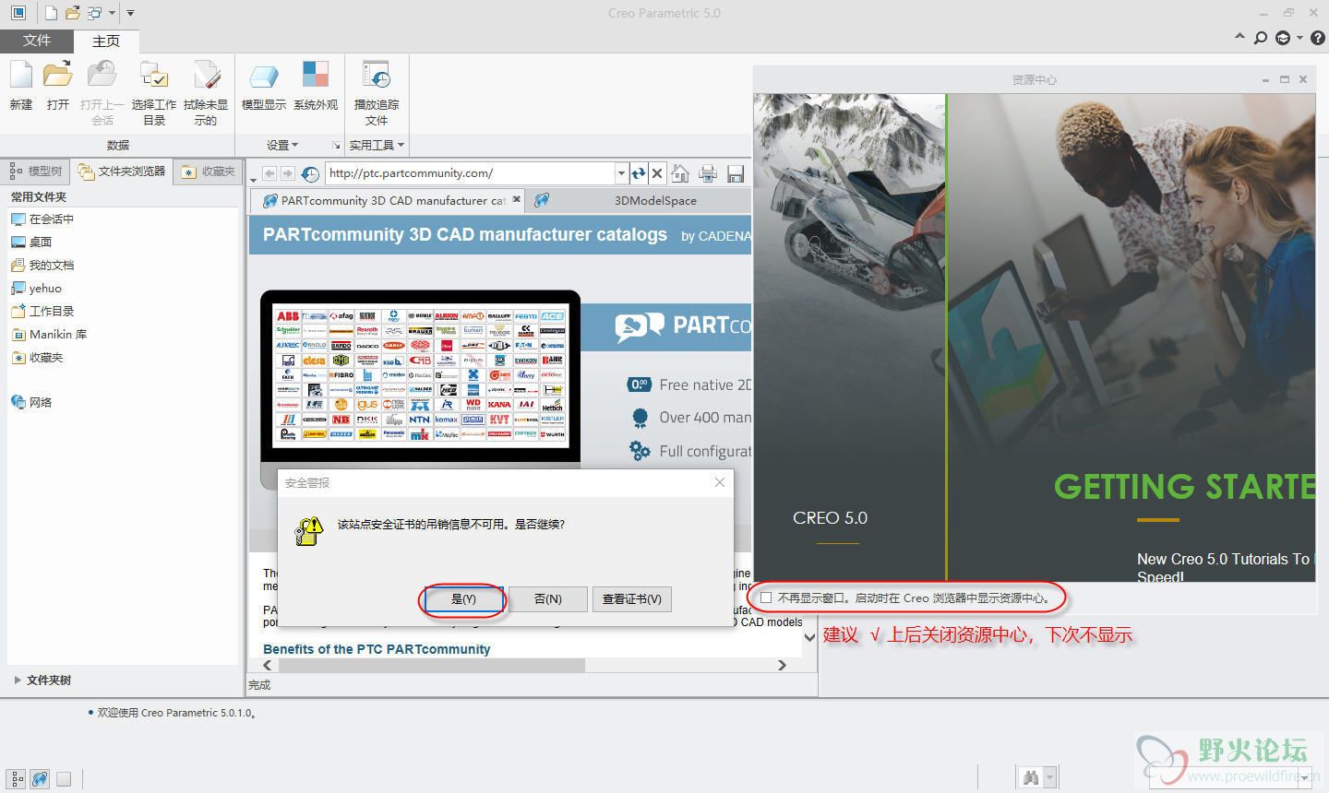Screen dimensions: 1329x793
Task: Click the command search magnifier icon
Action: [x=1261, y=38]
